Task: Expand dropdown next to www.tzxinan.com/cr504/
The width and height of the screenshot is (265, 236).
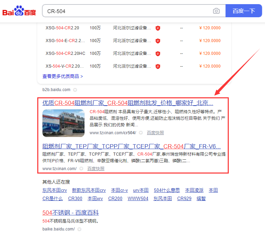Action: point(141,133)
